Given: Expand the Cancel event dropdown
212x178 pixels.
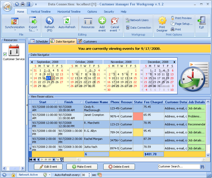Looking at the screenshot, I should 119,30.
